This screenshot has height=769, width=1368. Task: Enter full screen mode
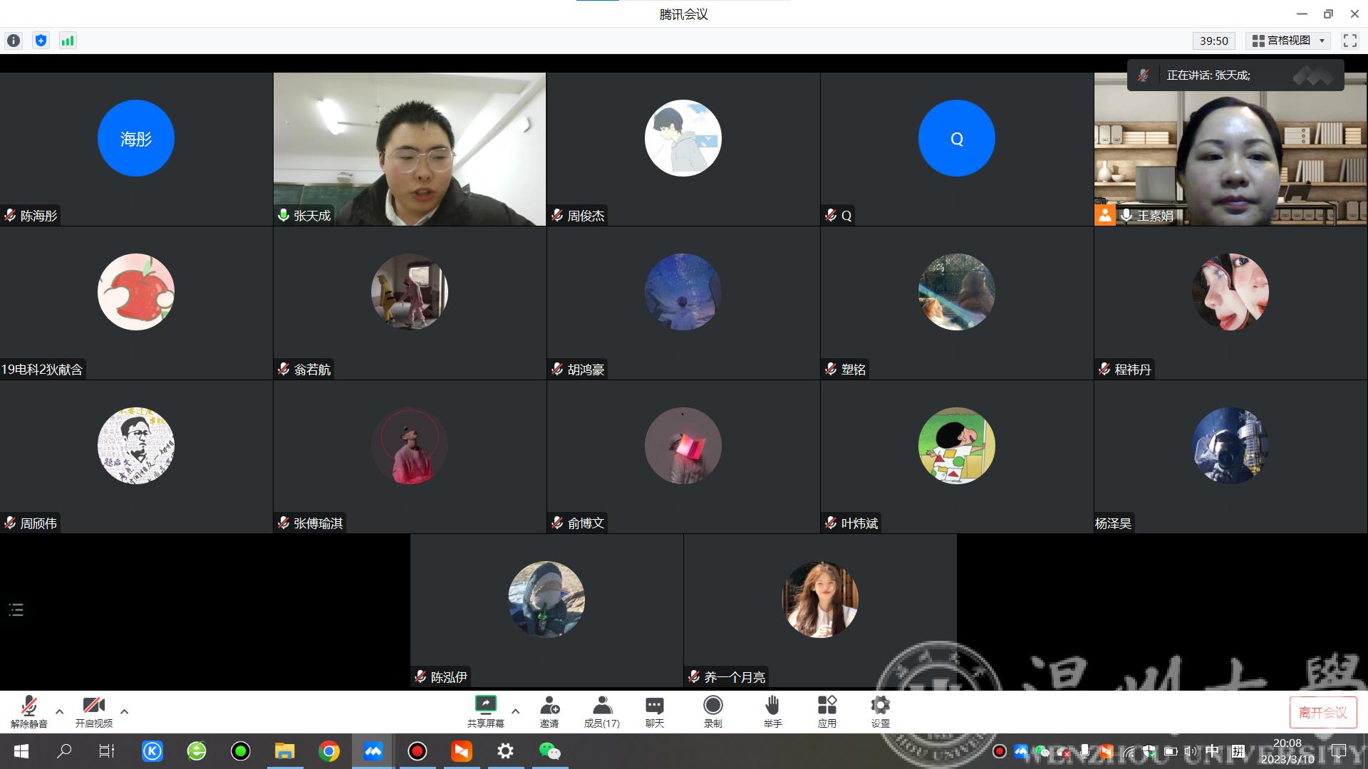[x=1349, y=41]
